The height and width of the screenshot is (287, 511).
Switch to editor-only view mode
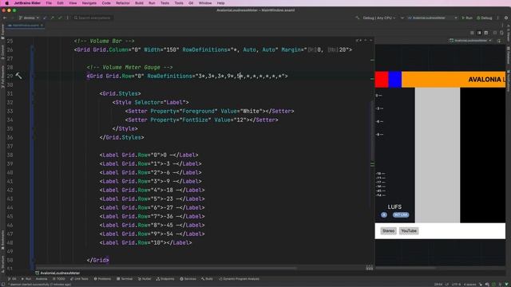[x=472, y=33]
